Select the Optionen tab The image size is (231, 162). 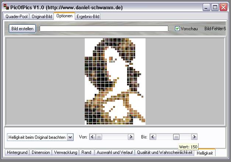64,16
